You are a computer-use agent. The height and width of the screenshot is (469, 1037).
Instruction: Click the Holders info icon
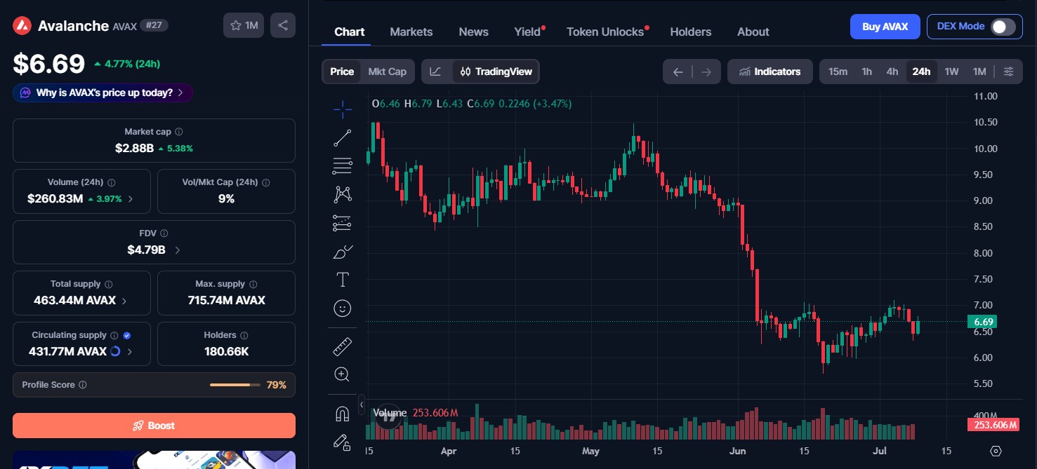[243, 335]
